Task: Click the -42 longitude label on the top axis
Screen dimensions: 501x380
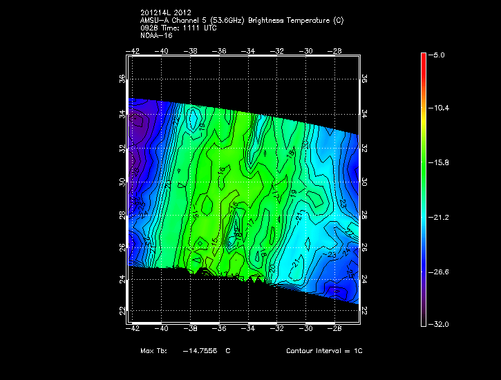Action: tap(134, 50)
